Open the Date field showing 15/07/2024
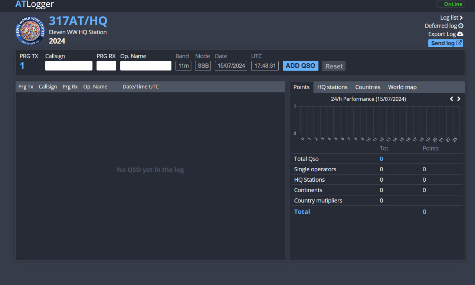This screenshot has height=285, width=475. 231,66
